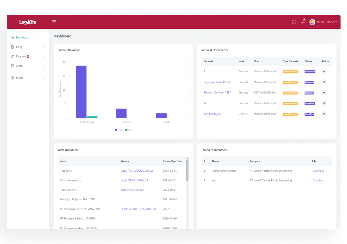Expand the Filing sidebar menu
Screen dimensions: 347x244
[x=28, y=47]
